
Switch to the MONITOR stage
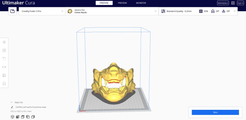(x=141, y=3)
